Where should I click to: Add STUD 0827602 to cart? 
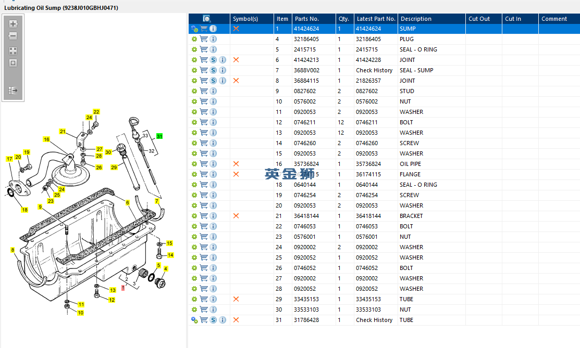tap(204, 91)
